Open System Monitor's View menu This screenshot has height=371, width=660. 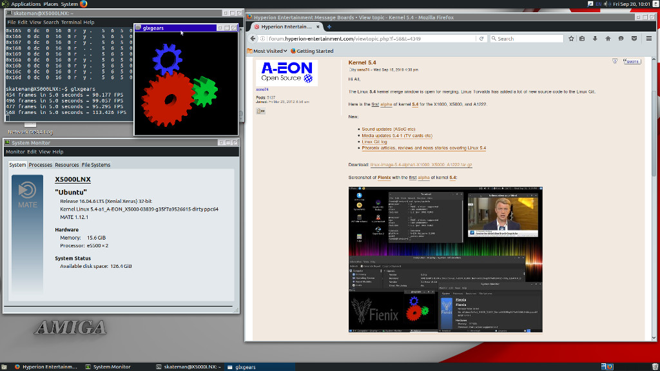tap(44, 152)
